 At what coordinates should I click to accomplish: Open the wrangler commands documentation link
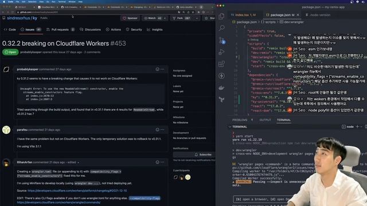point(58,202)
